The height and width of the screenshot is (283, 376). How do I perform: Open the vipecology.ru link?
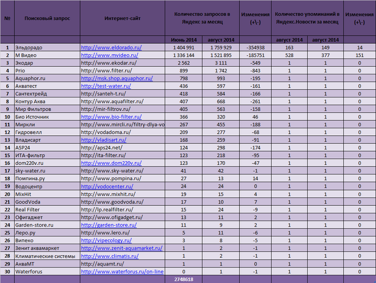coord(106,240)
